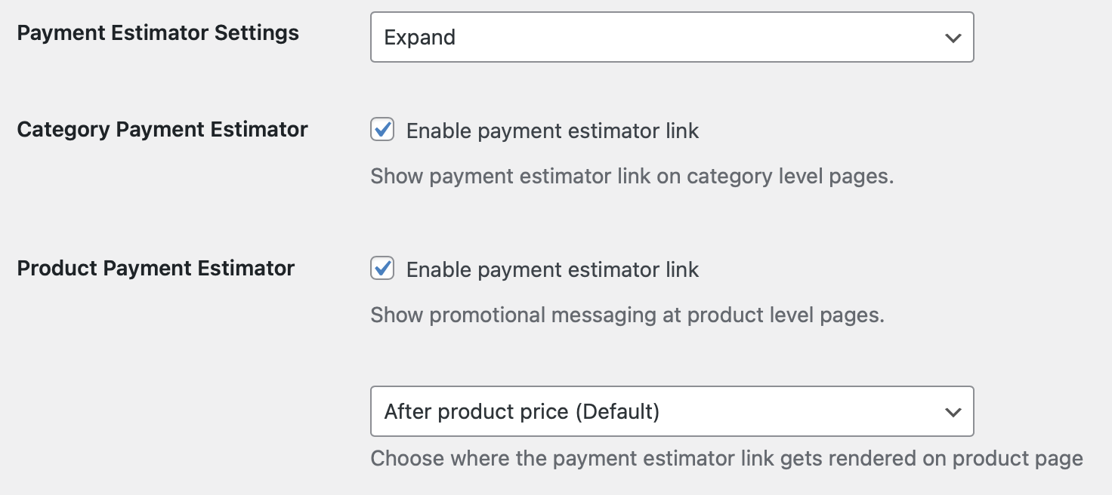The image size is (1112, 495).
Task: Click the 'Show payment estimator link on category' description
Action: [632, 177]
